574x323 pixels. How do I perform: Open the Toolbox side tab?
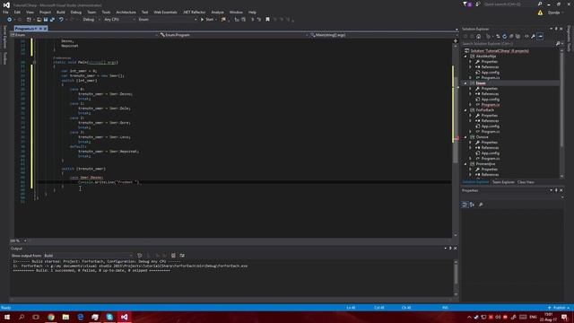(x=4, y=58)
